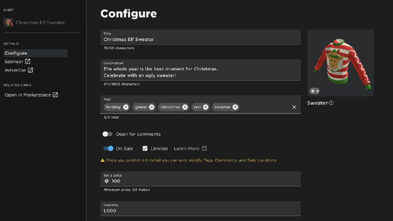Click the Christmas Elf Sweater shirt icon
The image size is (393, 221).
pyautogui.click(x=8, y=23)
